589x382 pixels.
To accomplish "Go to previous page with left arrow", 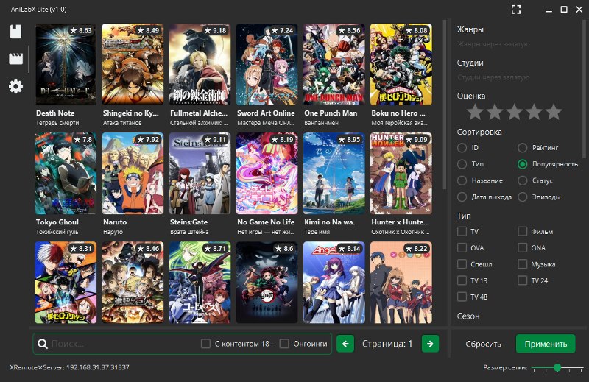I will tap(345, 344).
